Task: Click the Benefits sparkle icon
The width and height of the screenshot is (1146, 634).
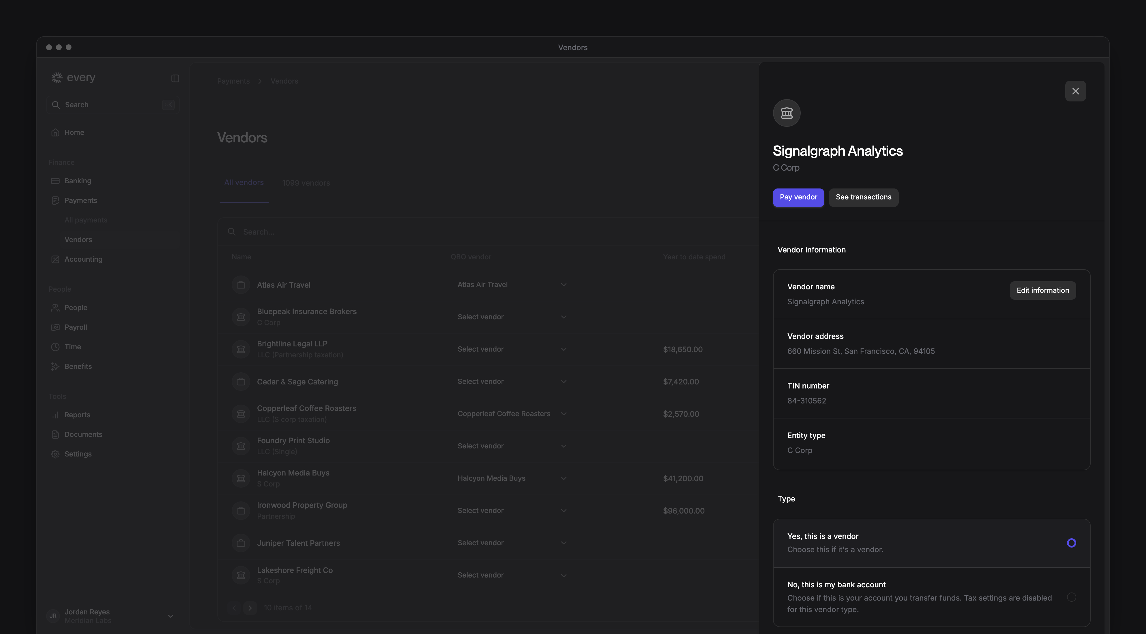Action: tap(55, 366)
